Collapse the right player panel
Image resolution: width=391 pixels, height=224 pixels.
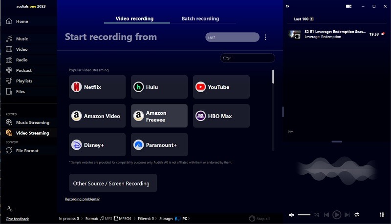coord(287,6)
